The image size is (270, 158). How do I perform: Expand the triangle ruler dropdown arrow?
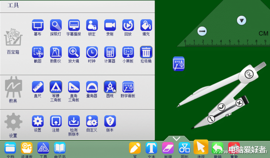(242, 20)
